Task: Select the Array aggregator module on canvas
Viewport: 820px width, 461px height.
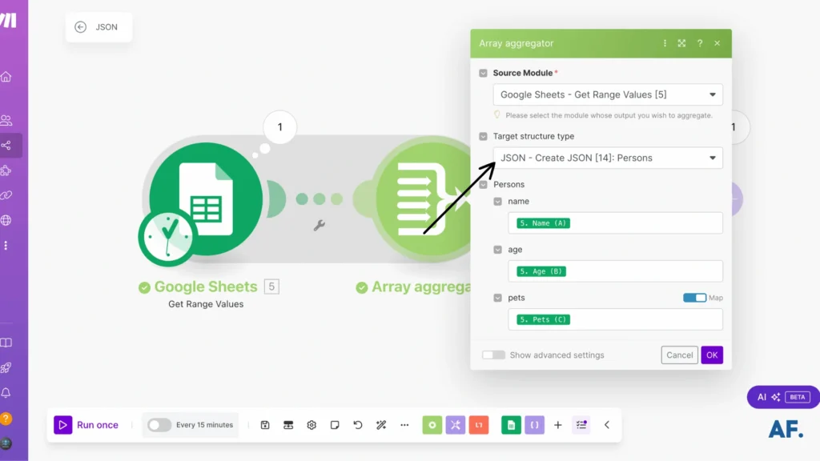Action: coord(423,198)
